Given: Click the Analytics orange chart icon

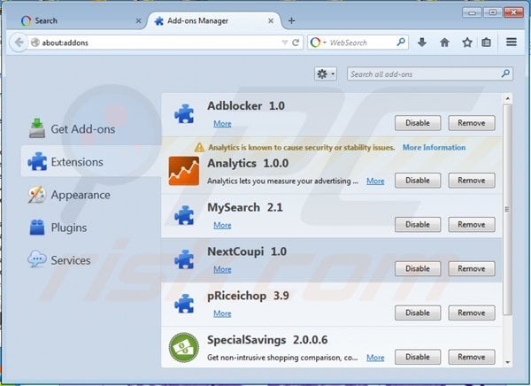Looking at the screenshot, I should [184, 171].
